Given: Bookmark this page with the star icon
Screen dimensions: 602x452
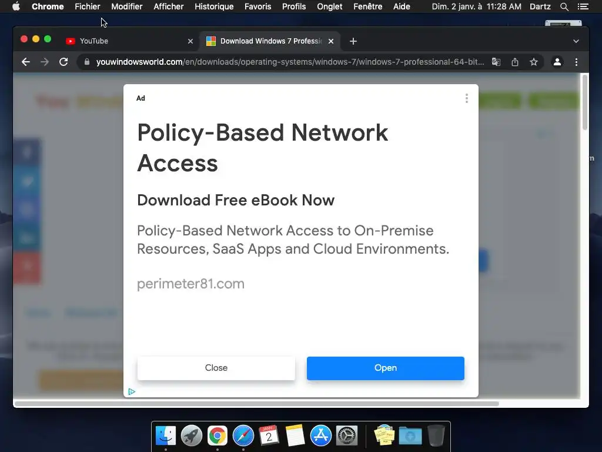Looking at the screenshot, I should point(534,62).
